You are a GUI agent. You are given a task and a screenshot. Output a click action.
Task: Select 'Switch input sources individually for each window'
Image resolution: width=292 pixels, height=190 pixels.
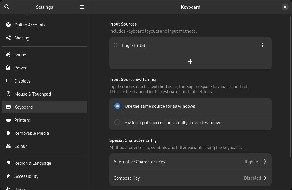tap(117, 122)
